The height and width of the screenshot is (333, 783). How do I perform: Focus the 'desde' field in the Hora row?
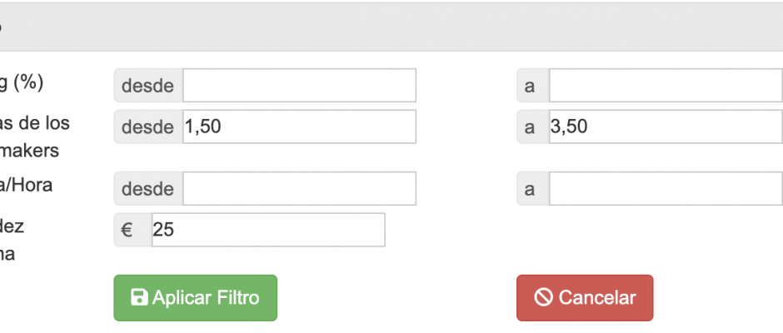pyautogui.click(x=299, y=189)
